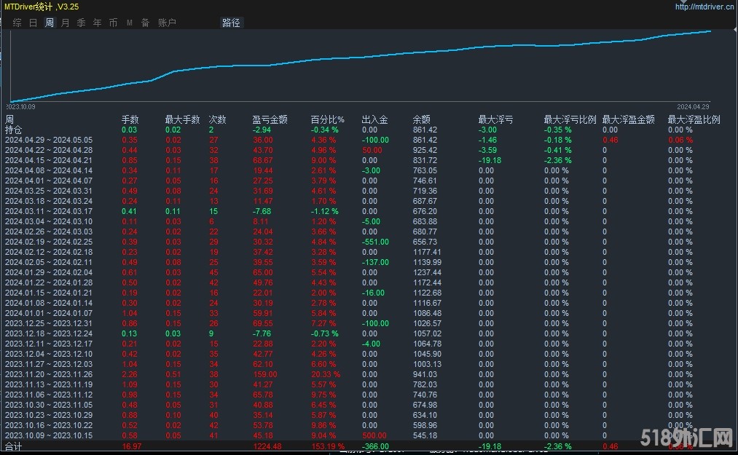Click the 盈亏金额 column header
The width and height of the screenshot is (738, 455).
tap(270, 119)
